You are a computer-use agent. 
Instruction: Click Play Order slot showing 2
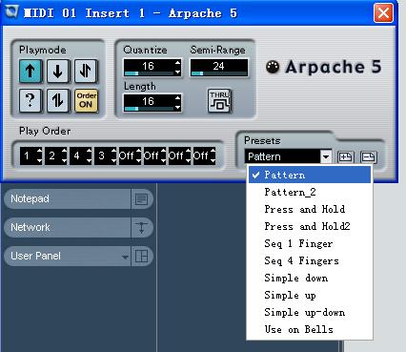56,155
